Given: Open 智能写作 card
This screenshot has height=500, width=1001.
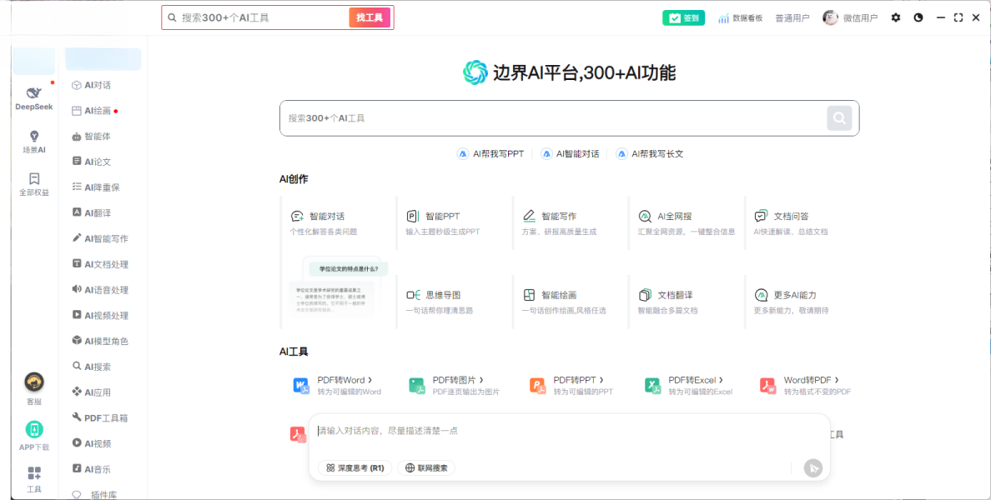Looking at the screenshot, I should (569, 223).
